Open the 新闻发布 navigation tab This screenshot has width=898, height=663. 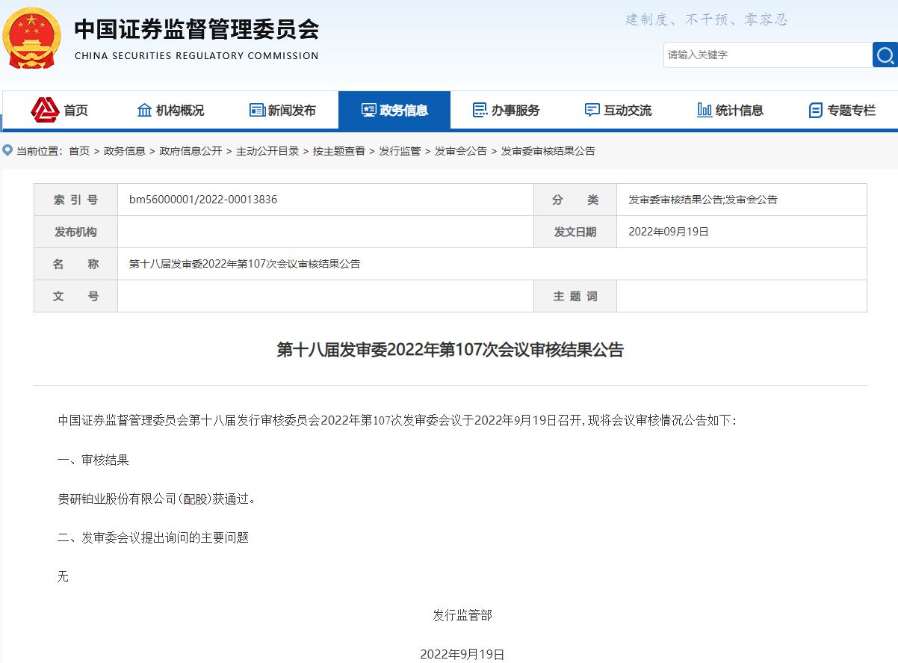(282, 110)
